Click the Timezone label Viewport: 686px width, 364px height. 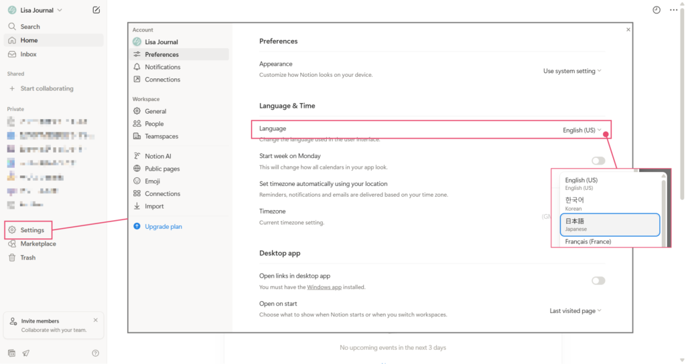[x=272, y=211]
